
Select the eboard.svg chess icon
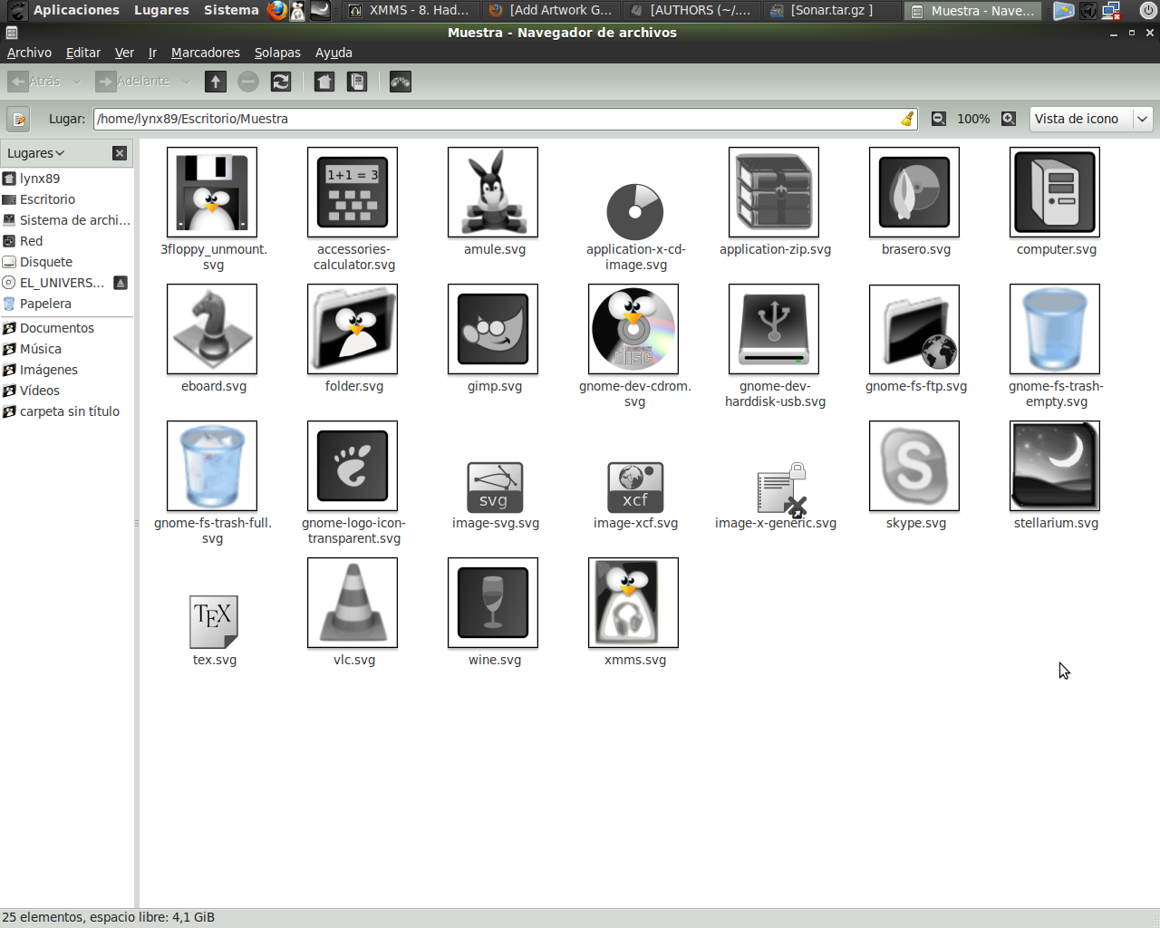212,329
